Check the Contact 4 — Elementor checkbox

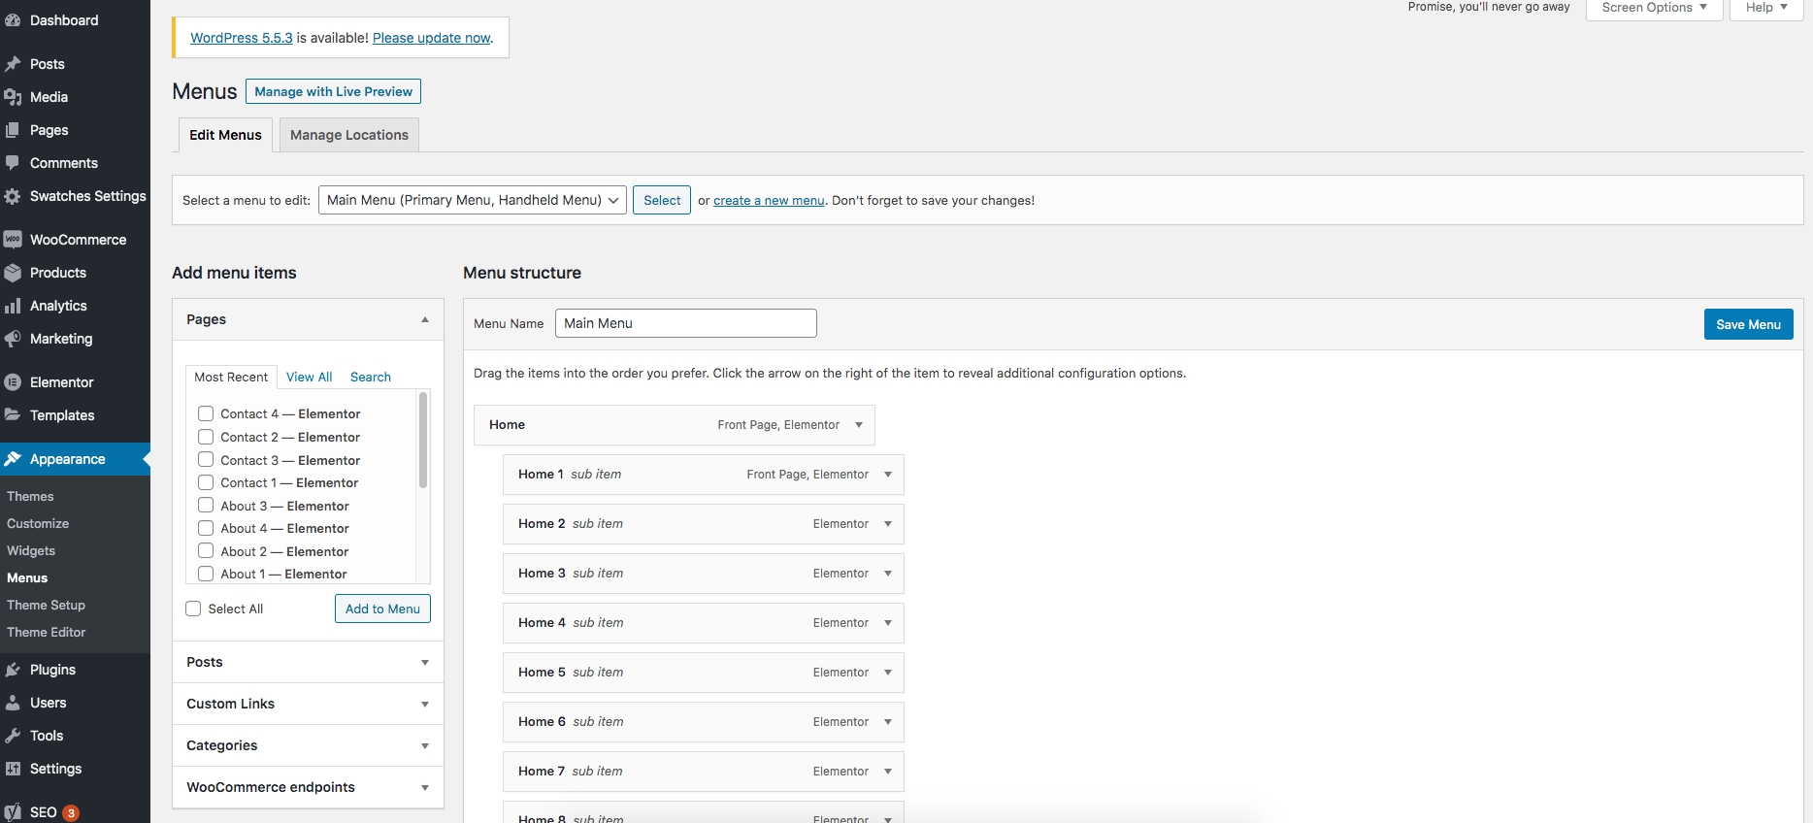pos(206,413)
